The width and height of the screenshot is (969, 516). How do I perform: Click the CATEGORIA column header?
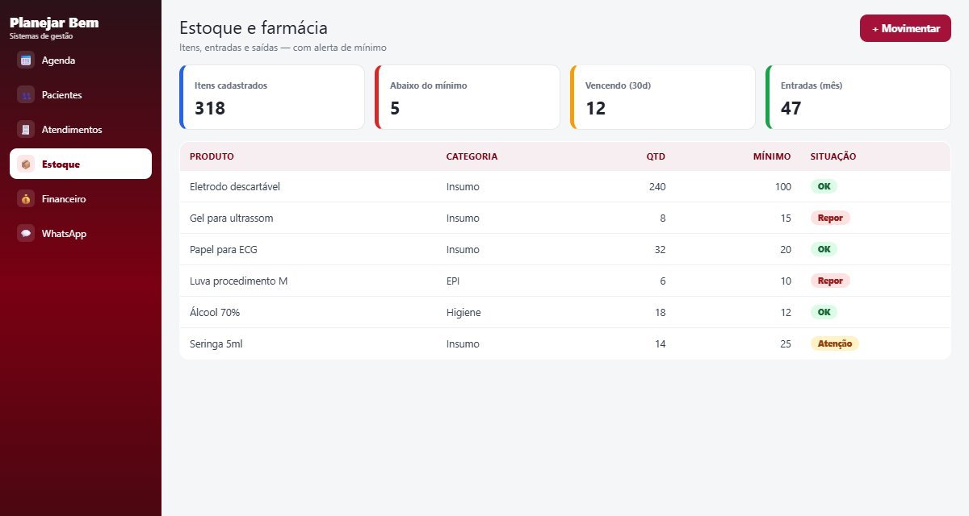click(472, 156)
